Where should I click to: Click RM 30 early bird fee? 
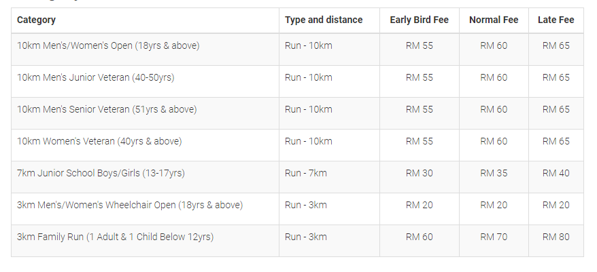point(420,173)
